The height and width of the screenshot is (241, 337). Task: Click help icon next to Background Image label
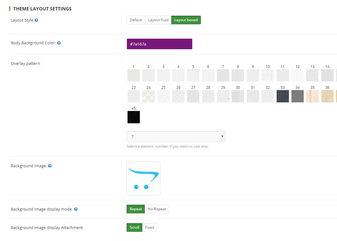coord(50,166)
